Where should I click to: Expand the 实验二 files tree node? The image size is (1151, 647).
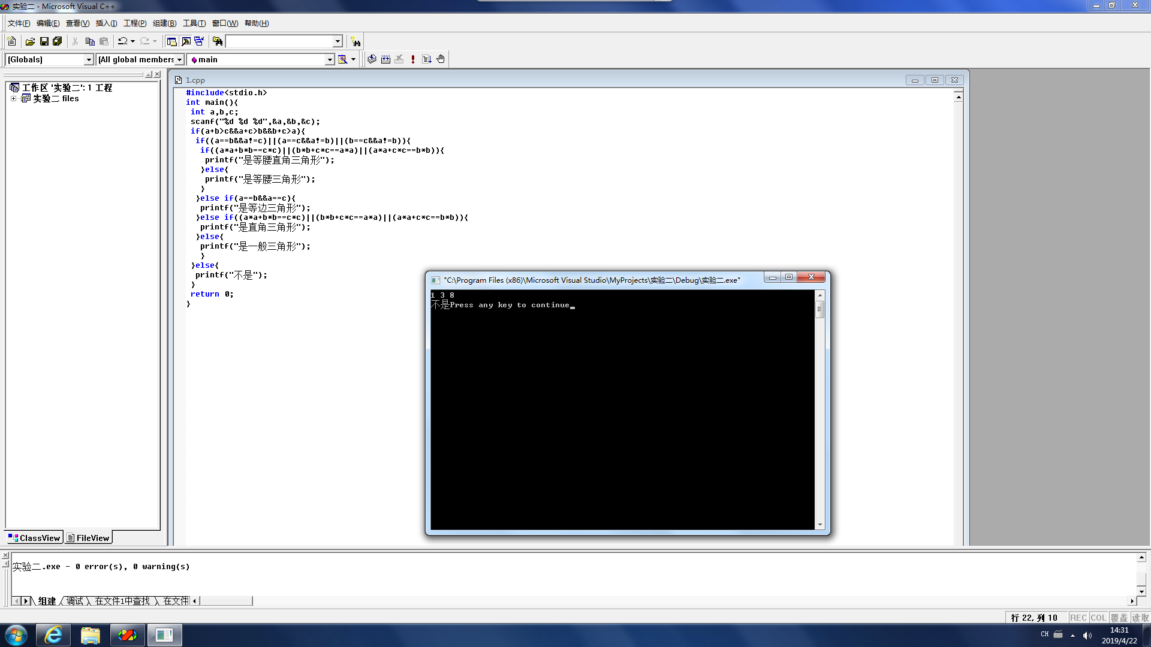(x=13, y=99)
